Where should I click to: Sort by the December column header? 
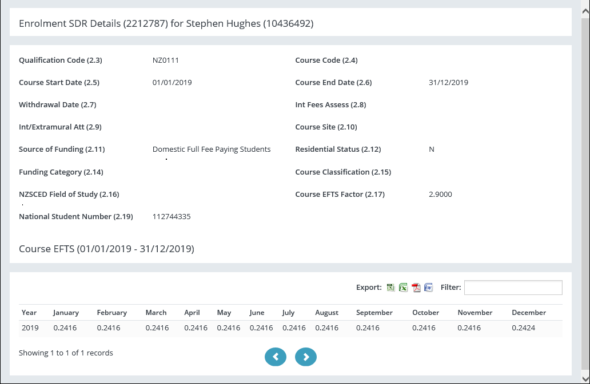coord(528,313)
